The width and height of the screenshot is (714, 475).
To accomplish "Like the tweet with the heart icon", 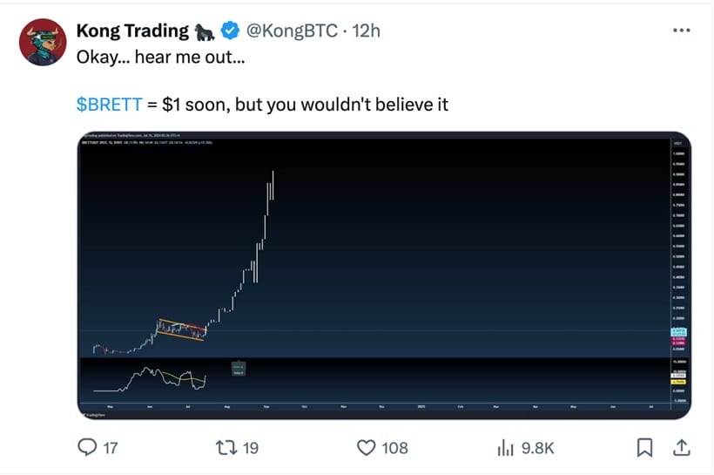I will coord(367,447).
